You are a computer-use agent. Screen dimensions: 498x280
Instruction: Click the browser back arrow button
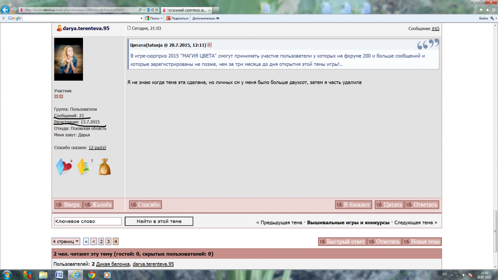tap(5, 10)
